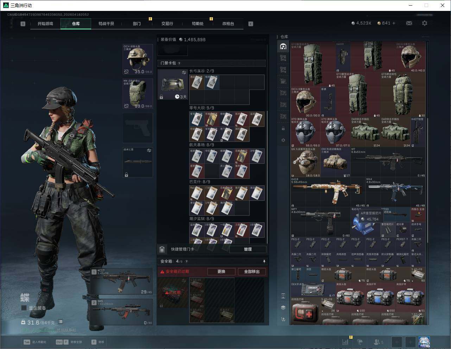Click the M7 6.8x51mm rifle in stash
451x349 pixels.
(388, 162)
